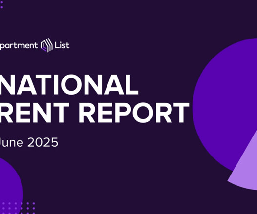Click the word "List" in the logo
The width and height of the screenshot is (257, 214).
pyautogui.click(x=62, y=45)
